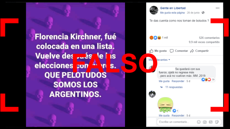This screenshot has height=129, width=230.
Task: Expand the 11 respuestas replies
Action: [174, 87]
